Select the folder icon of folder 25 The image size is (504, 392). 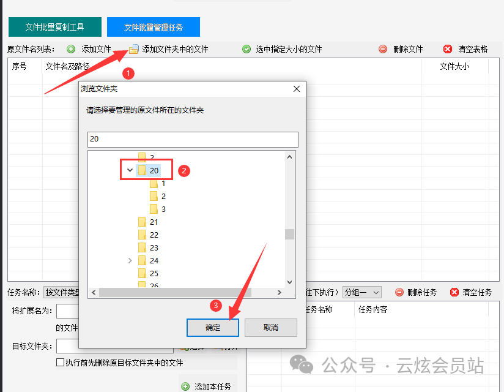142,274
